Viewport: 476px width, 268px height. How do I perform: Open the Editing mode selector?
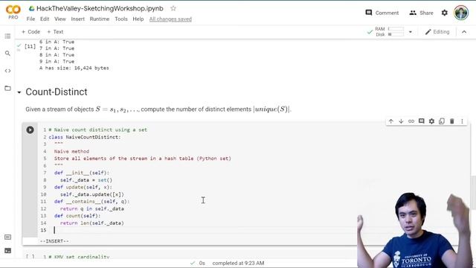click(437, 31)
